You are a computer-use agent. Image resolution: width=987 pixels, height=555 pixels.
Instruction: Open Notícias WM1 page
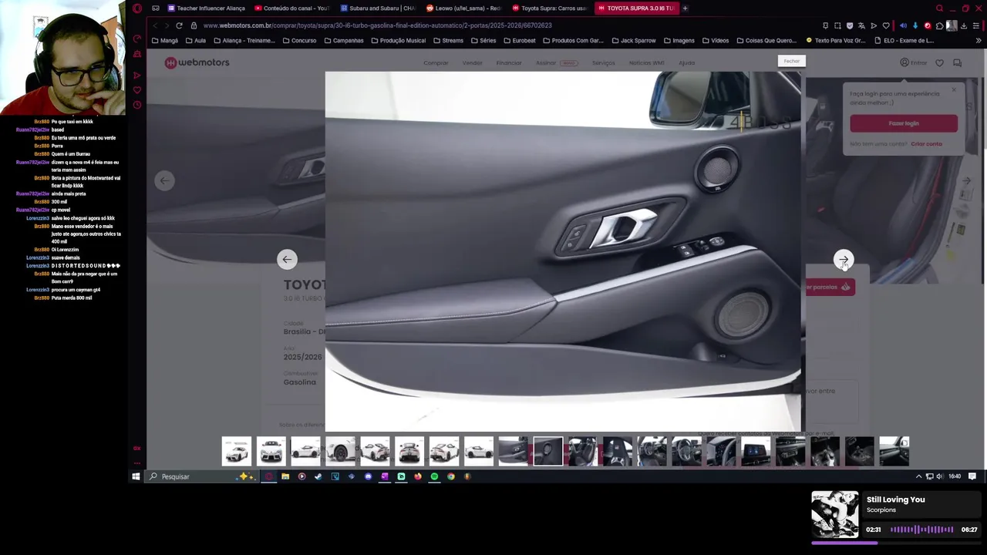[646, 63]
